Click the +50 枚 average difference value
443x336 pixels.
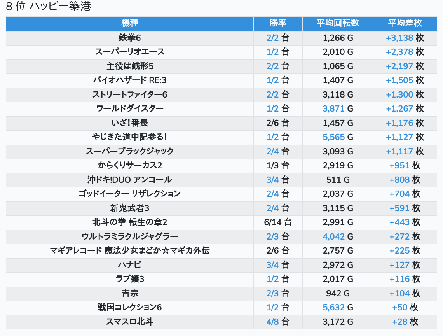[405, 308]
